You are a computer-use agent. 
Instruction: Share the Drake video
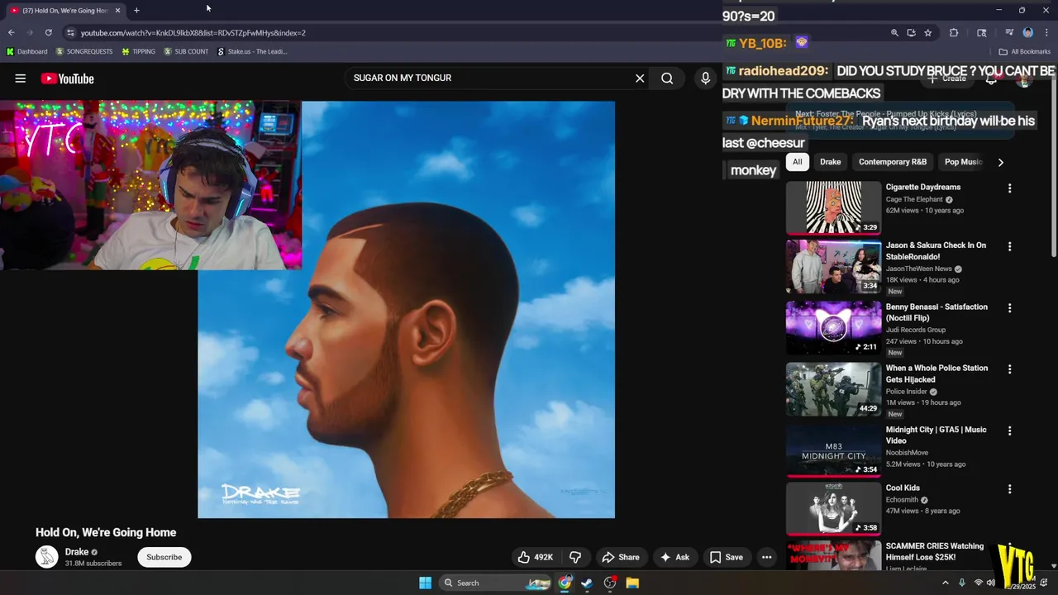[x=620, y=557]
